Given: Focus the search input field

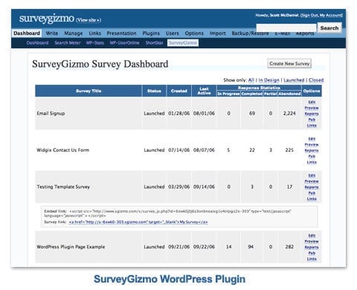Looking at the screenshot, I should click(x=286, y=28).
